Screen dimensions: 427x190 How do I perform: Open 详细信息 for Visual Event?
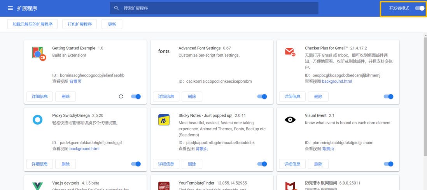pyautogui.click(x=292, y=164)
